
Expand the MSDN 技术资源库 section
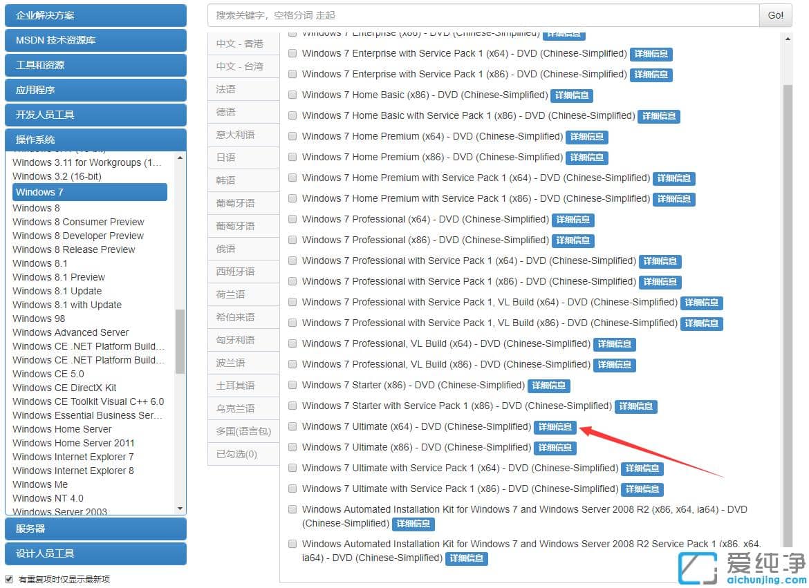95,40
